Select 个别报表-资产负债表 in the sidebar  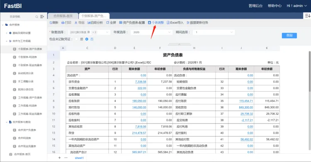[x=30, y=49]
